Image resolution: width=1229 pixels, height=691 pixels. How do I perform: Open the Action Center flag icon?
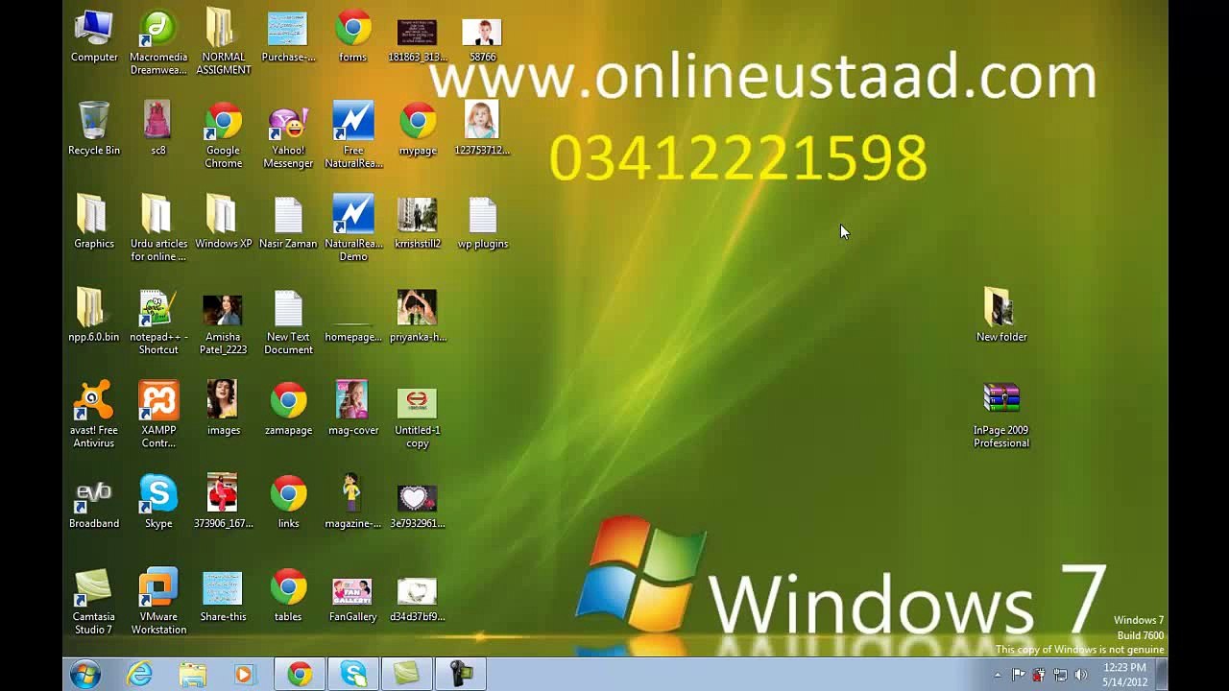pyautogui.click(x=1019, y=676)
